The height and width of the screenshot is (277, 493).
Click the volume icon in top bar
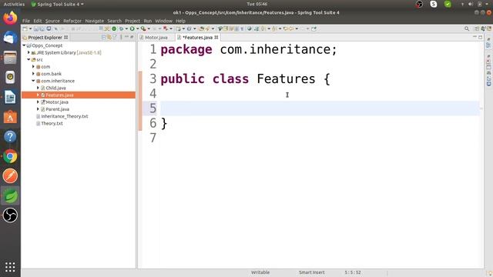tap(471, 4)
